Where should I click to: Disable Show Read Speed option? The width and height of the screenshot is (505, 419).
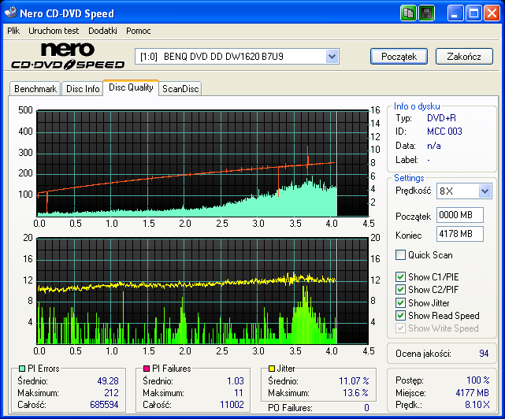(400, 315)
